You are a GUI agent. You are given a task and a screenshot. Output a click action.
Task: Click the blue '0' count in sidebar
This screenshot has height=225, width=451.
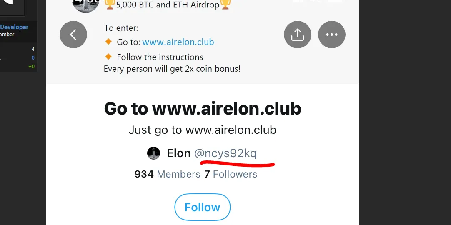click(x=33, y=58)
